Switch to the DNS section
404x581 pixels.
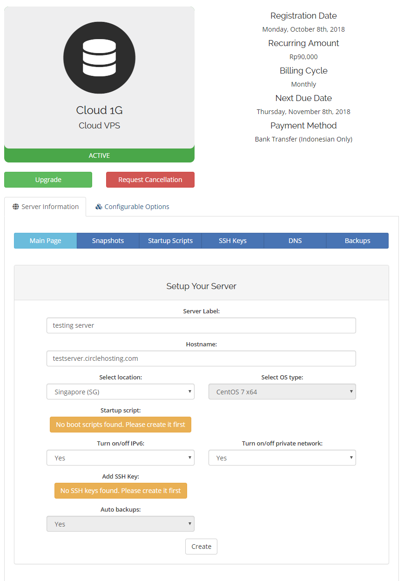pyautogui.click(x=295, y=241)
